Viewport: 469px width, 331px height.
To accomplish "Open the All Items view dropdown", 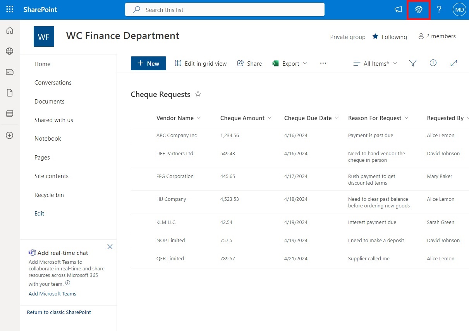I will pos(374,63).
